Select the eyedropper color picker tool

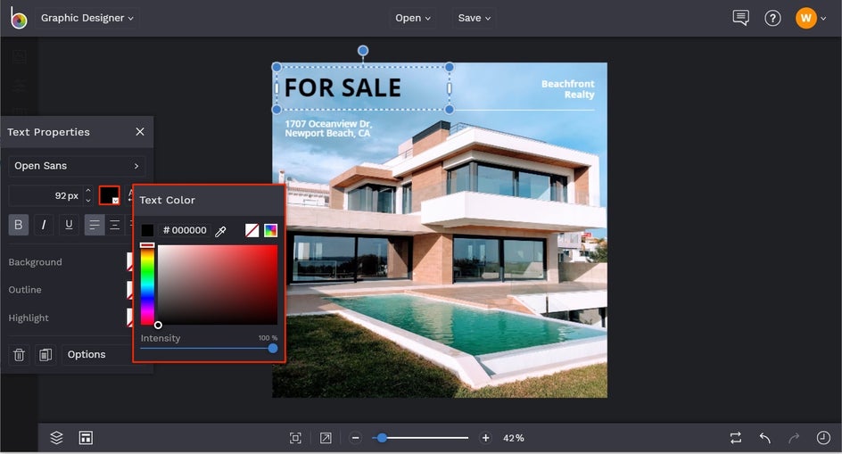point(220,231)
